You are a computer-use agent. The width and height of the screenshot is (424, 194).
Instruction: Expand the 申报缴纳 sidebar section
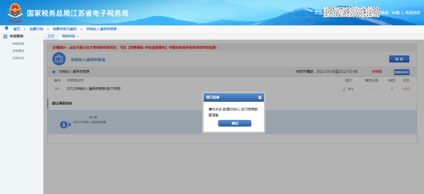(16, 36)
